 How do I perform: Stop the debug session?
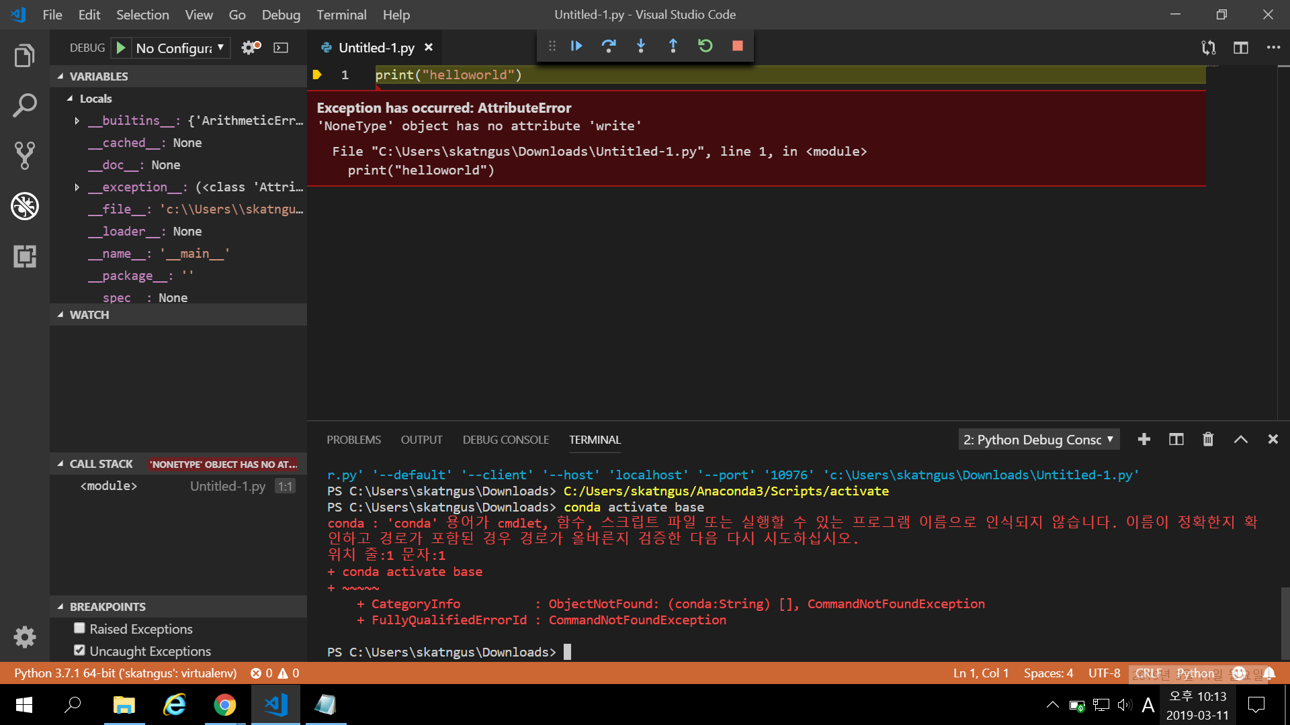click(x=738, y=46)
